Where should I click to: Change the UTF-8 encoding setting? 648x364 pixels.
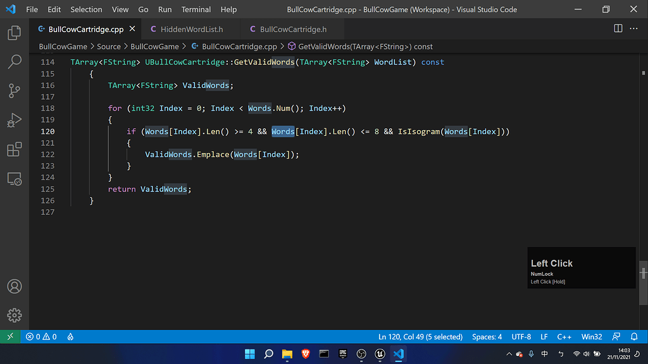(x=521, y=337)
